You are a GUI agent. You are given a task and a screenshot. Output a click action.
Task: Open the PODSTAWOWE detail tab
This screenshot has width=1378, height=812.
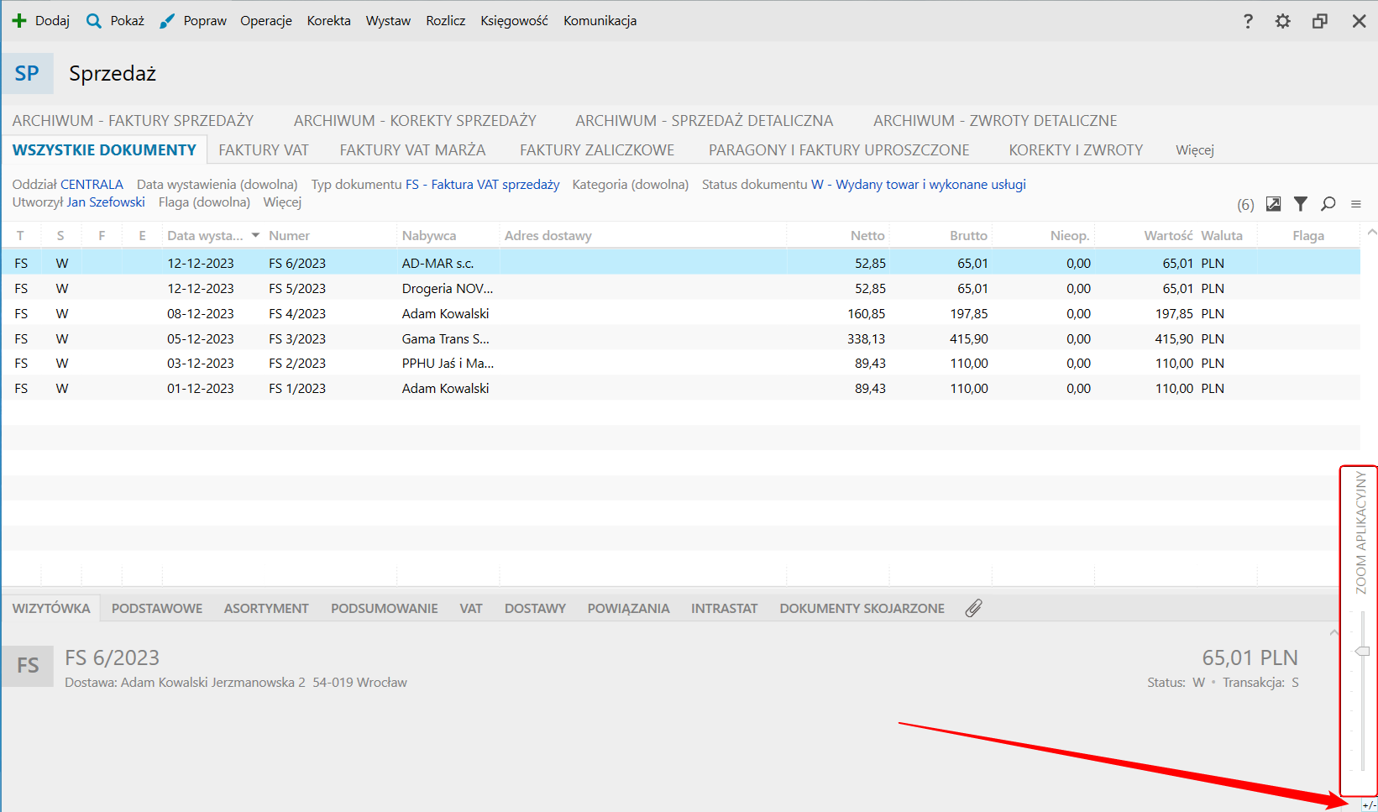pos(157,609)
